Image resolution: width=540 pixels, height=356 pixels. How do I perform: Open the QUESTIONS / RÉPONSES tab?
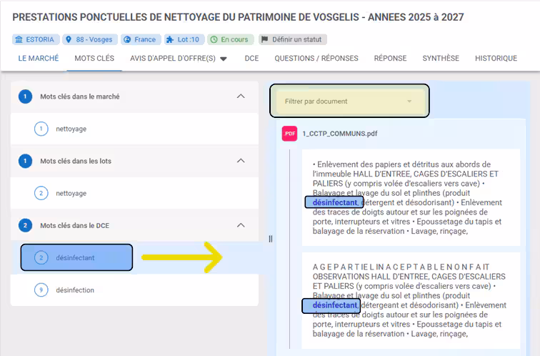click(316, 59)
